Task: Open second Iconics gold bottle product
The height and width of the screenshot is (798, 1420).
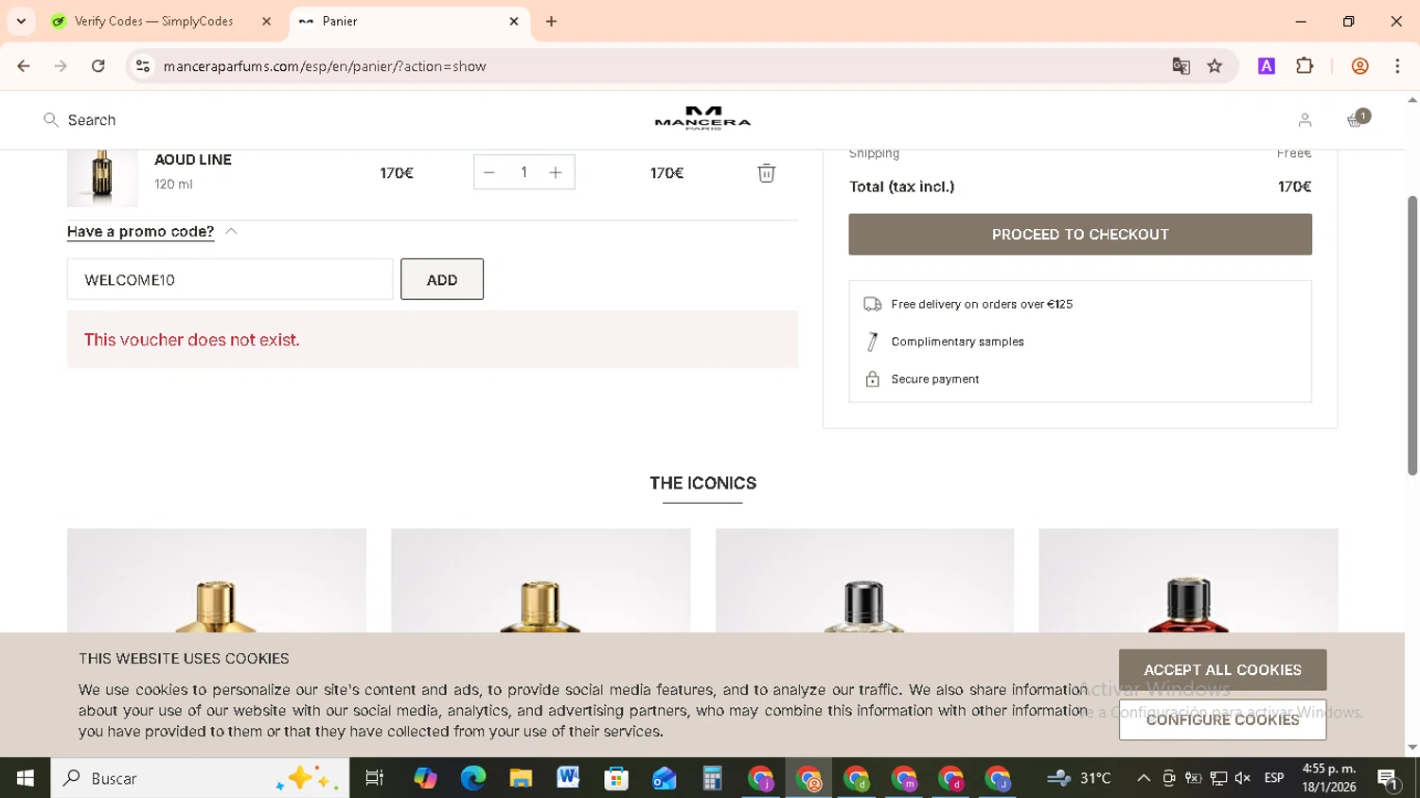Action: pos(541,580)
